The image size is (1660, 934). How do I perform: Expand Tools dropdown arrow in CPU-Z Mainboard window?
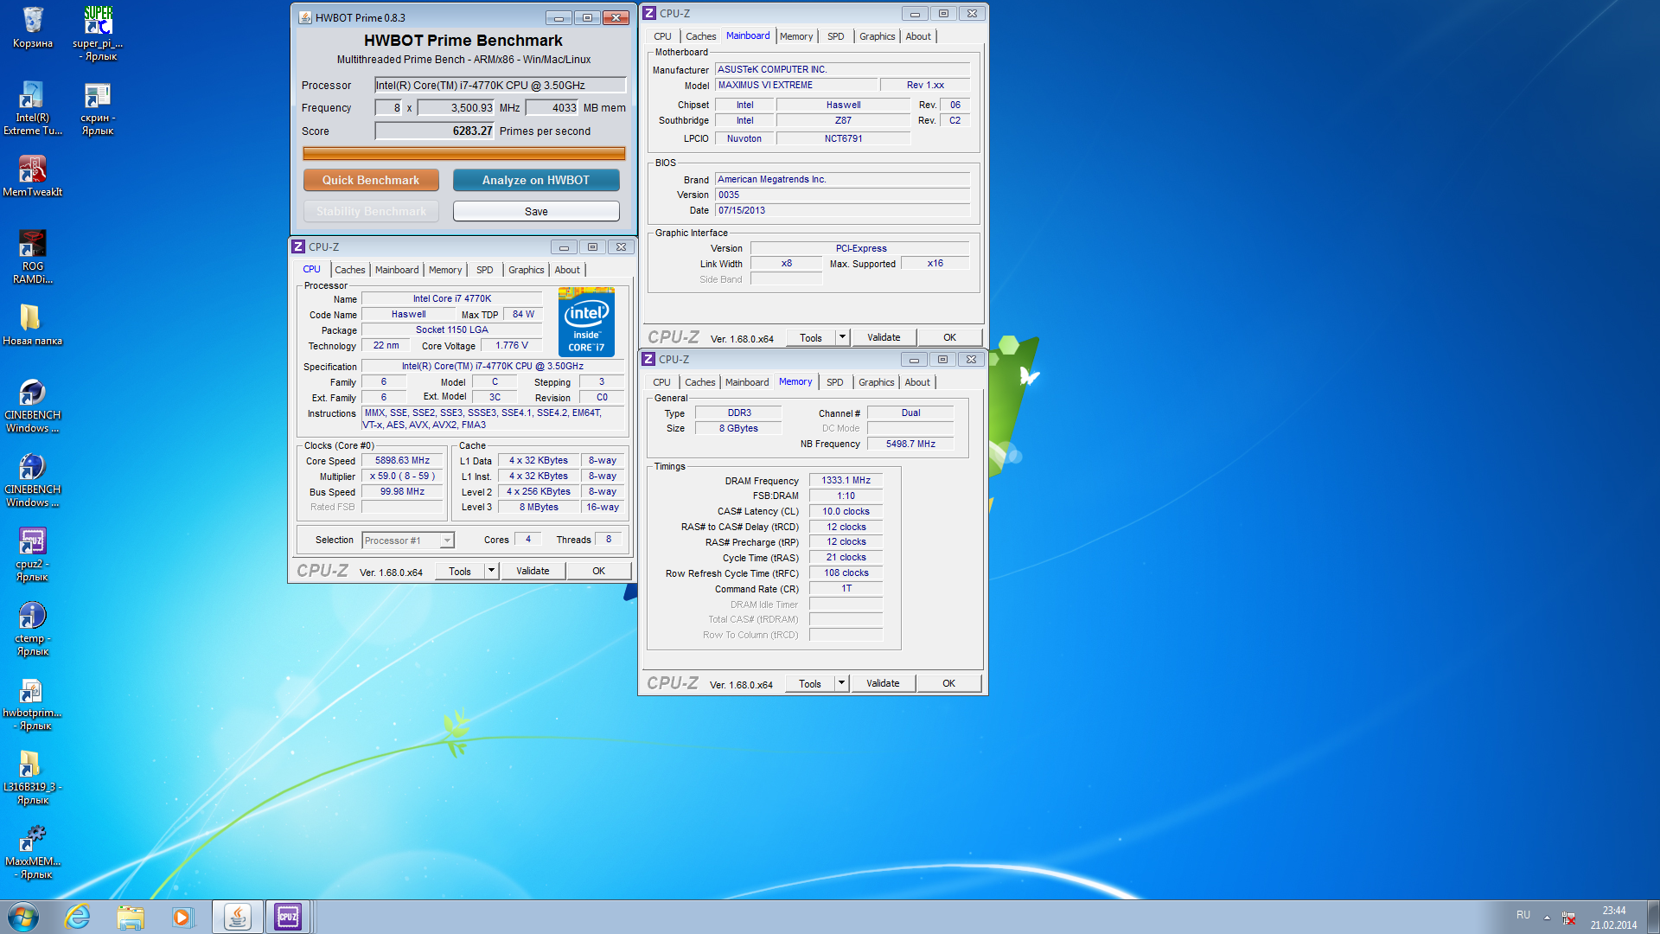coord(842,337)
